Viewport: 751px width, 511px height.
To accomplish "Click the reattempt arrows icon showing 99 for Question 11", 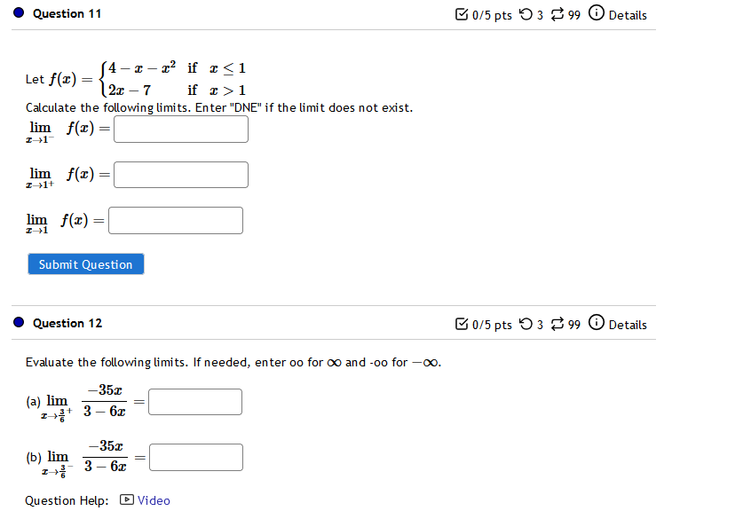I will 557,14.
